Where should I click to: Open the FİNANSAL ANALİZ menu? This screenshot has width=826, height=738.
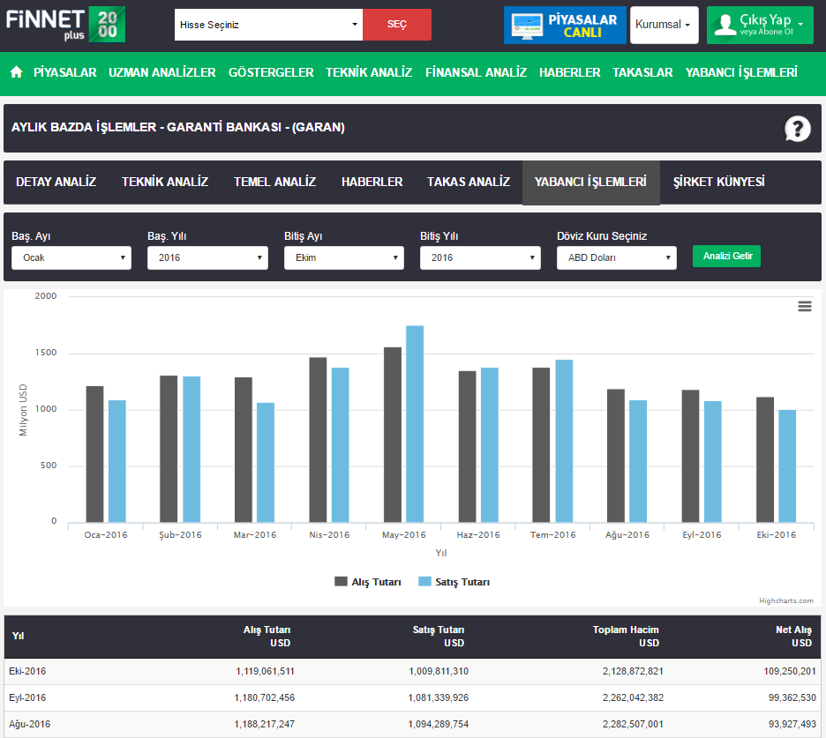pyautogui.click(x=477, y=72)
